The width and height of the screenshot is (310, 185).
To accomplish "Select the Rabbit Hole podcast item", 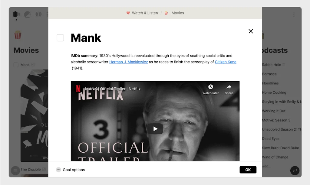I will (272, 65).
